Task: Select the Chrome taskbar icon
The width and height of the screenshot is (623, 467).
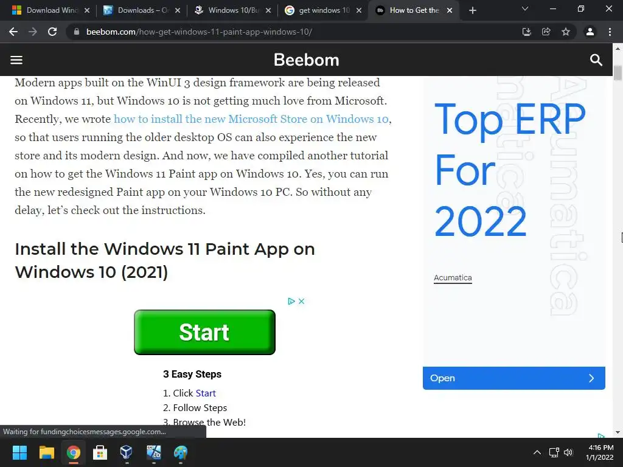Action: 73,452
